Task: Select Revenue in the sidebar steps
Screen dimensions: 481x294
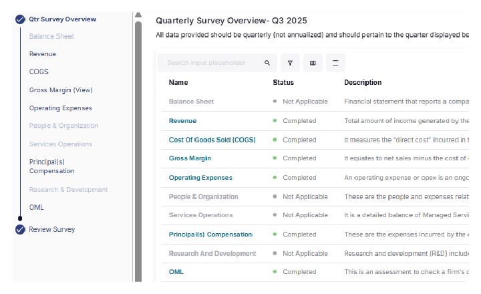Action: point(43,54)
